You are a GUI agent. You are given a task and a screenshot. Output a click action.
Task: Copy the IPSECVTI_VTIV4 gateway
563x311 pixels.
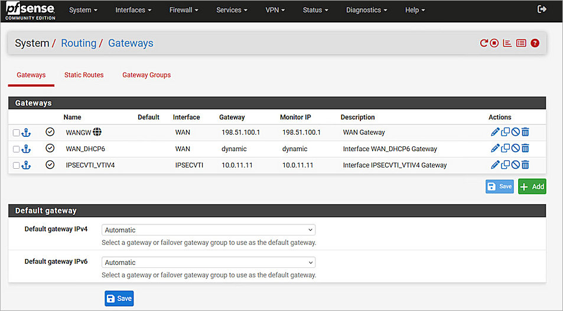[505, 165]
